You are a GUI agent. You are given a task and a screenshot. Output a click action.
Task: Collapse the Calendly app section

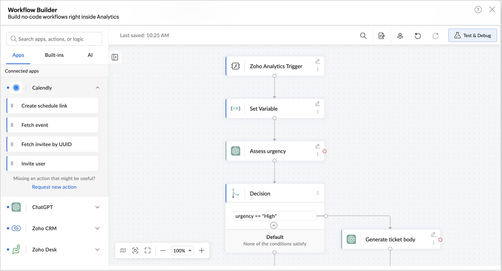[97, 88]
